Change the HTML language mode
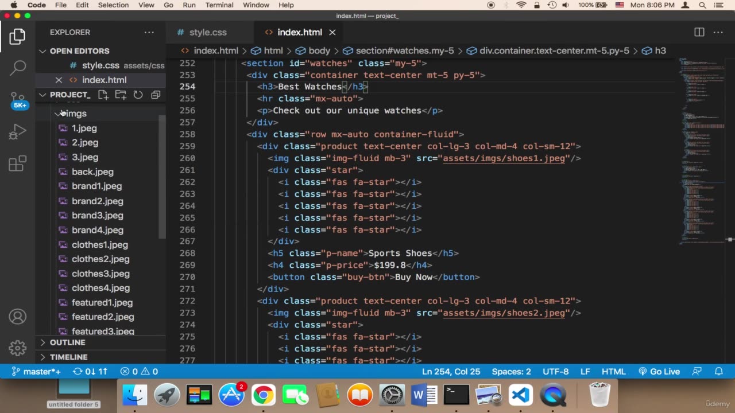Image resolution: width=735 pixels, height=413 pixels. click(613, 371)
